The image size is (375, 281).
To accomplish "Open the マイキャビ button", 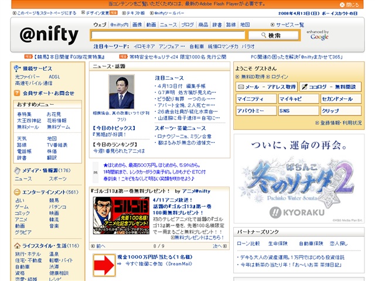I will tap(298, 99).
